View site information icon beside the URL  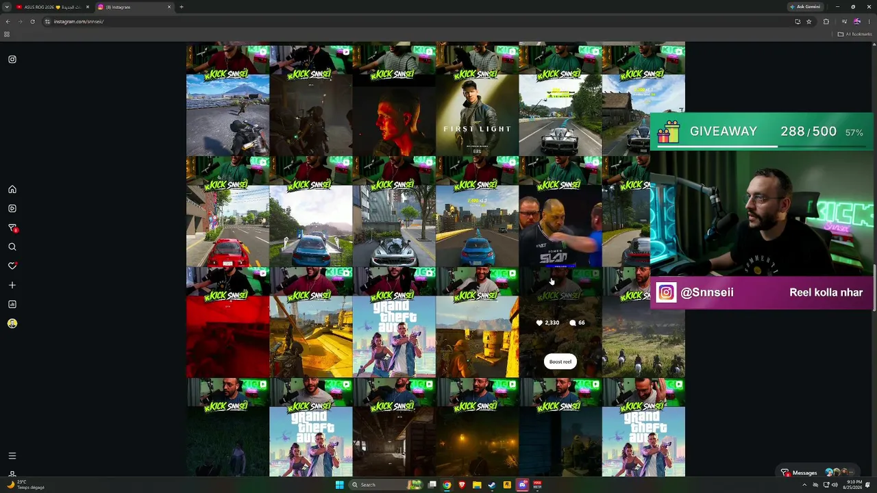47,21
